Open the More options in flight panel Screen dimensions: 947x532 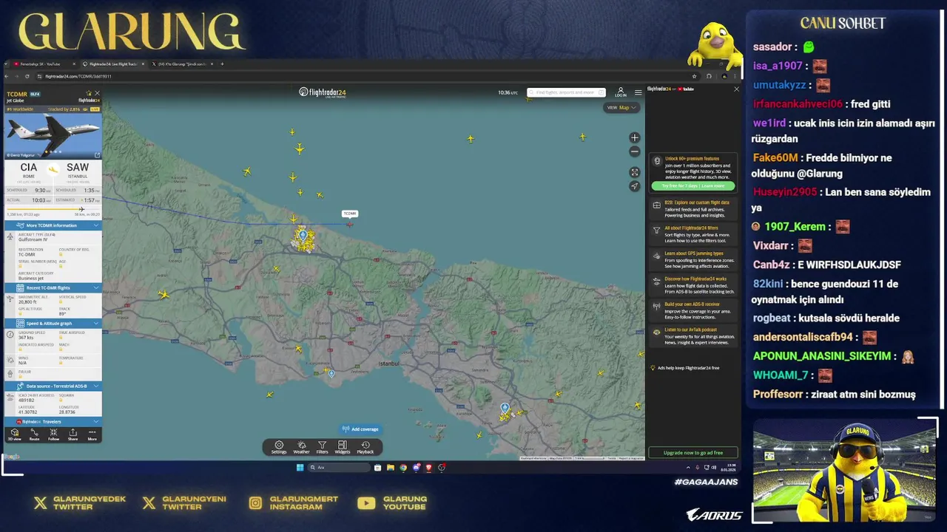pos(92,434)
